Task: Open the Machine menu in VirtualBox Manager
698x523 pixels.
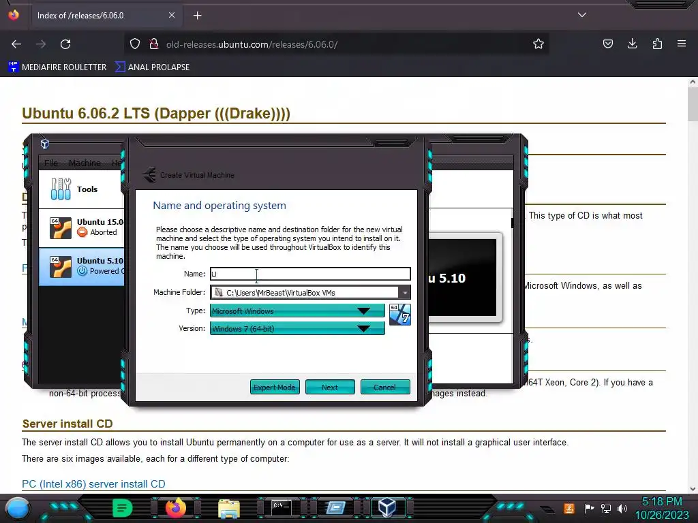Action: coord(85,163)
